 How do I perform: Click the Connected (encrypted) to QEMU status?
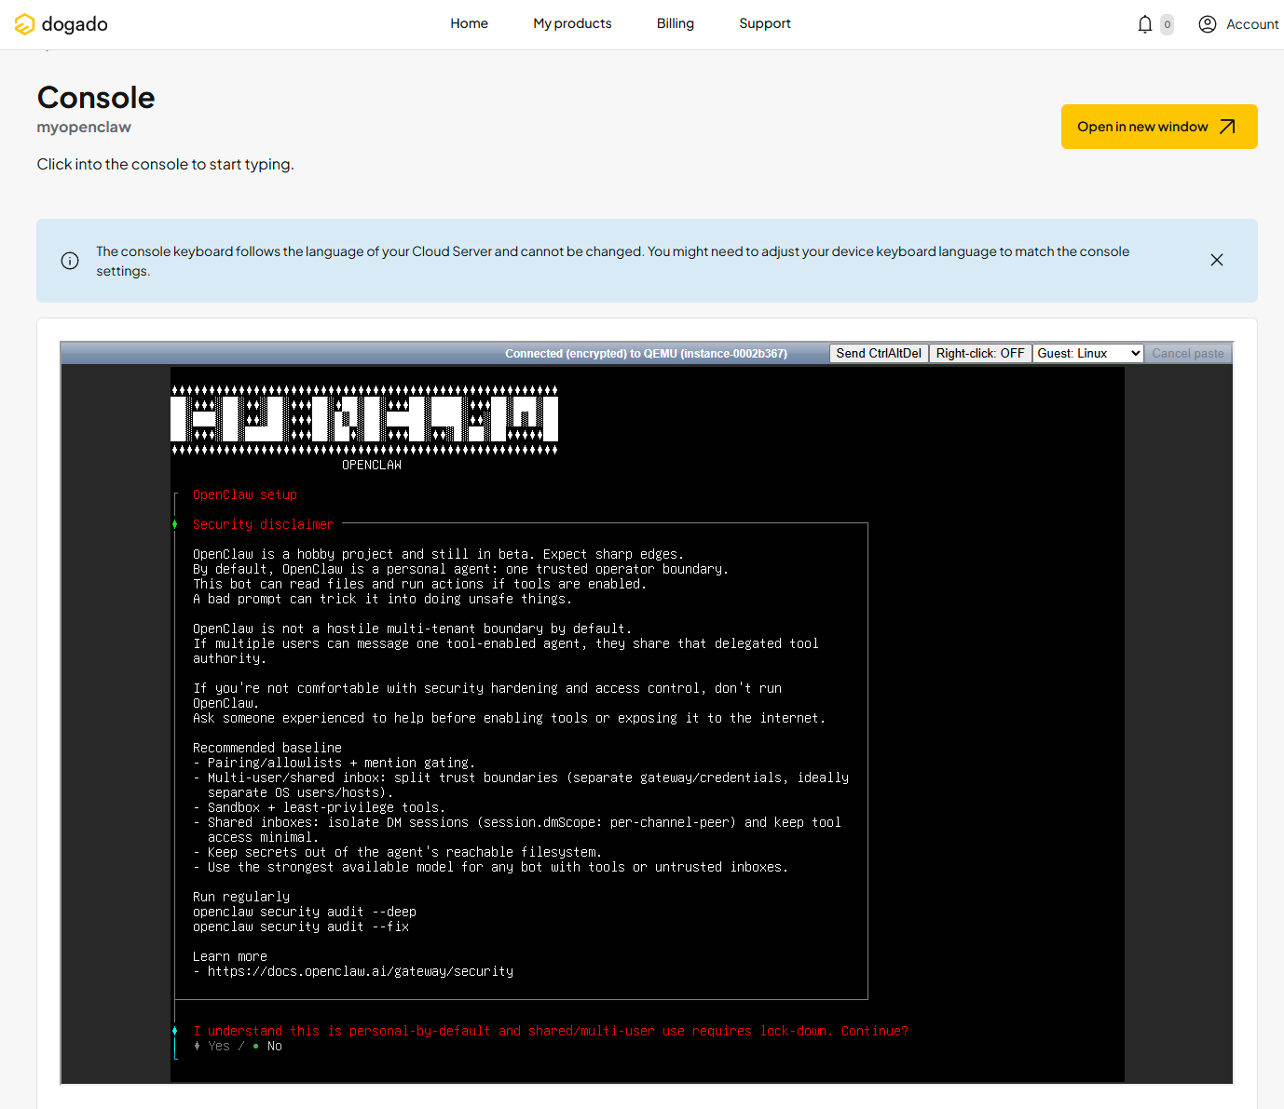pyautogui.click(x=646, y=354)
